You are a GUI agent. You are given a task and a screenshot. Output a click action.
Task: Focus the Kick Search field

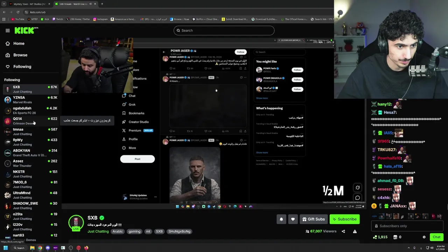click(224, 30)
